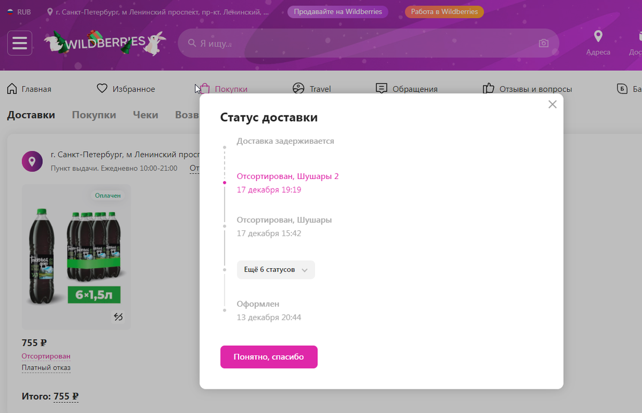Screen dimensions: 642x413
Task: Click the Статус доставки heading
Action: (269, 118)
